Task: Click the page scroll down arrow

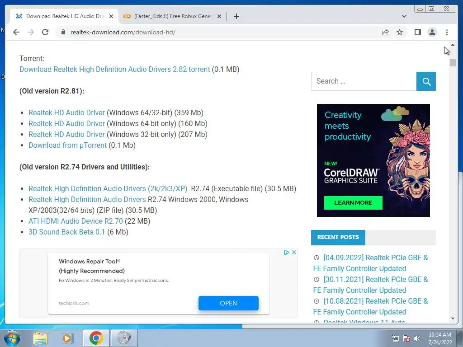Action: [453, 319]
